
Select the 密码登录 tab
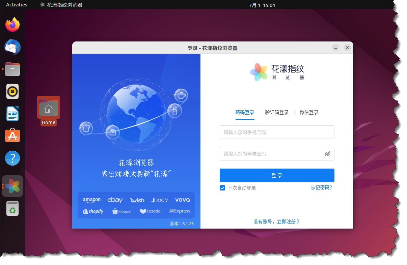245,113
